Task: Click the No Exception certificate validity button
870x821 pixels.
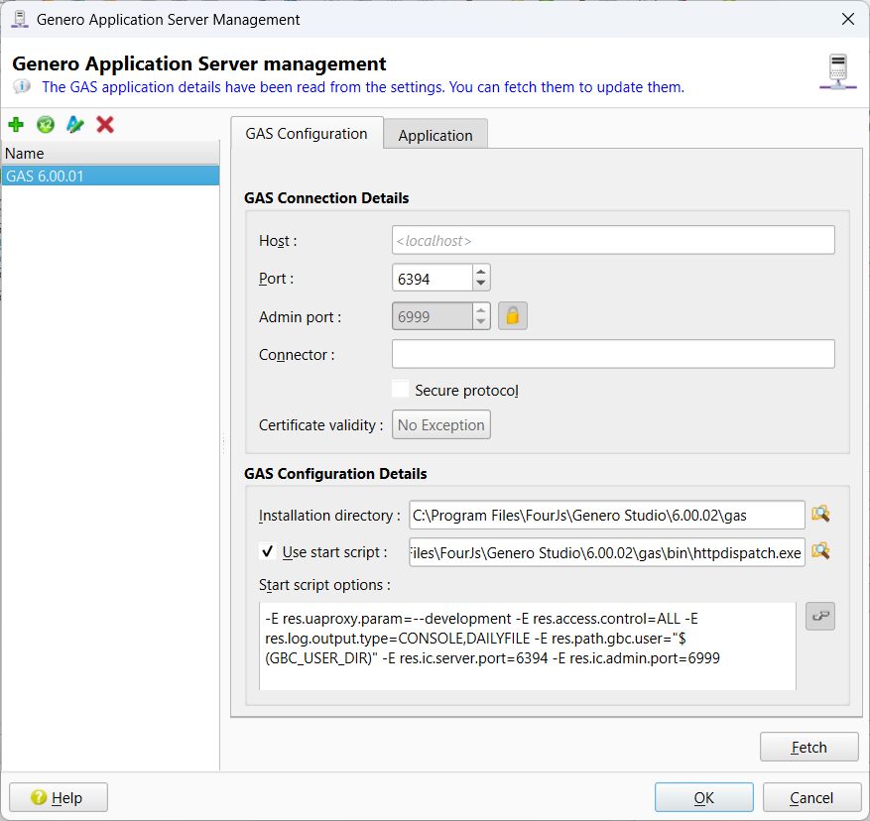Action: coord(440,424)
